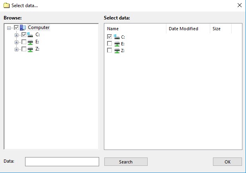Click the Z: drive icon in Browse tree
The width and height of the screenshot is (246, 173).
[x=30, y=49]
